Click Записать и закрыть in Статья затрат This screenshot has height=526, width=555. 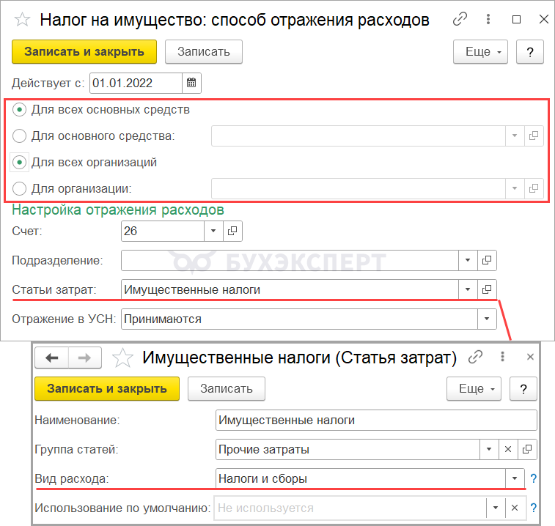(x=107, y=389)
